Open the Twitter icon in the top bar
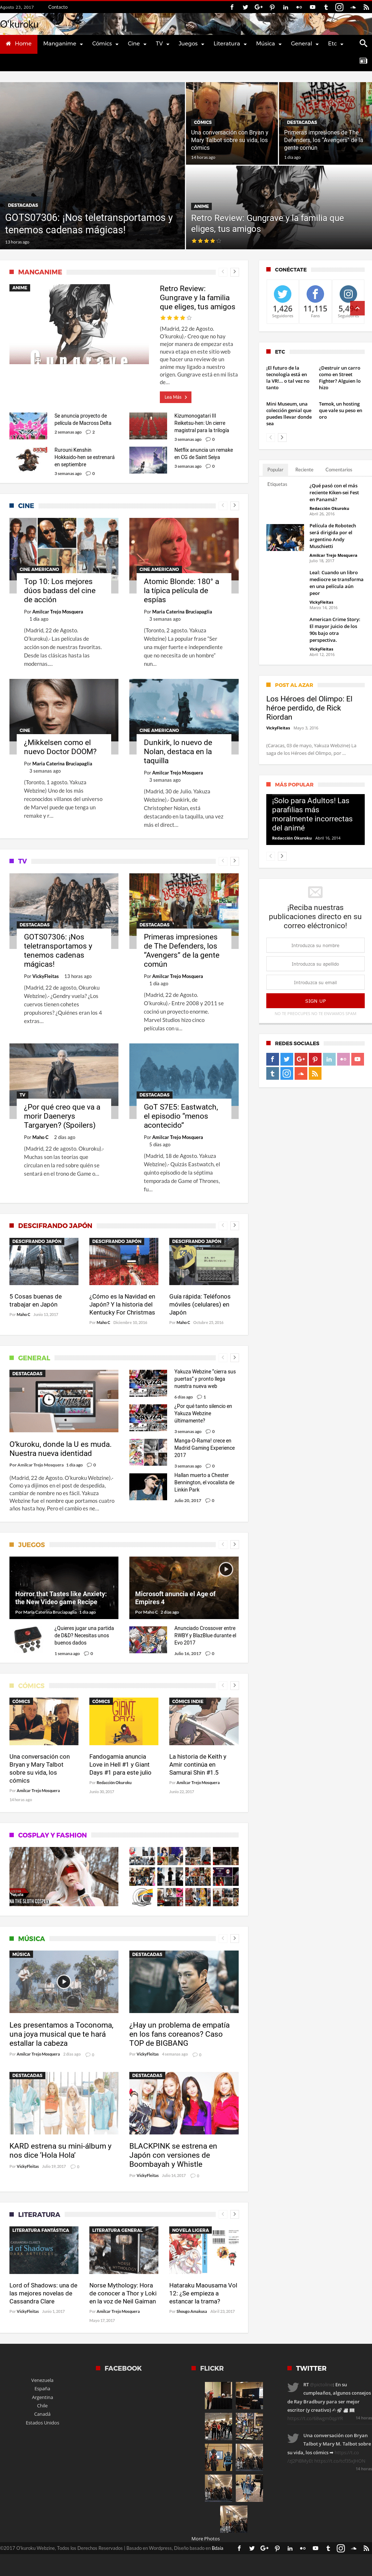 (245, 7)
